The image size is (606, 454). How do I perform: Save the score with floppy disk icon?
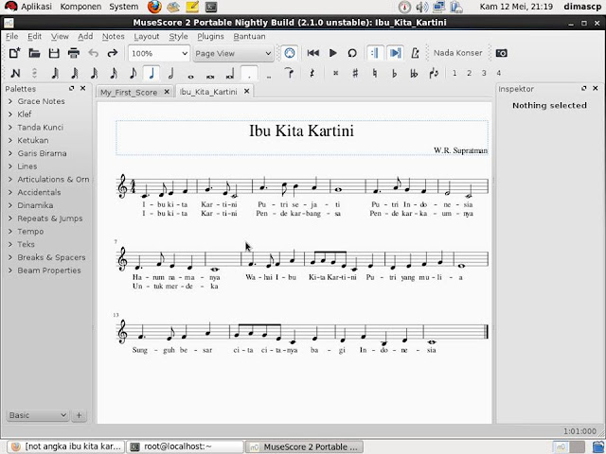54,53
